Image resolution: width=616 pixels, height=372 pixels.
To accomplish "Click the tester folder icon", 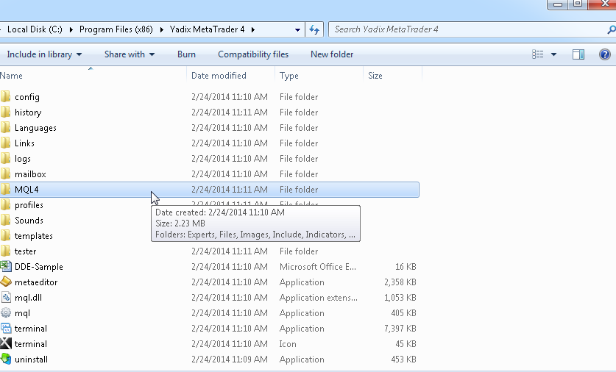I will (5, 251).
